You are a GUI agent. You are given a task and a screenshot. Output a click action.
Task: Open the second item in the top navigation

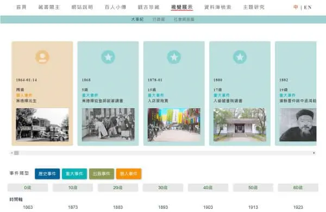(x=49, y=7)
